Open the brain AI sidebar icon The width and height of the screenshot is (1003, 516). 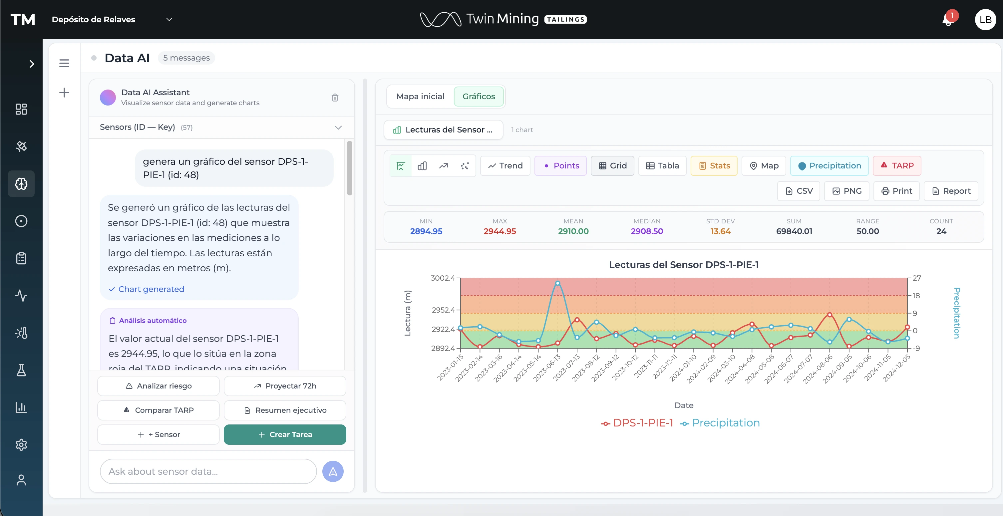click(21, 184)
